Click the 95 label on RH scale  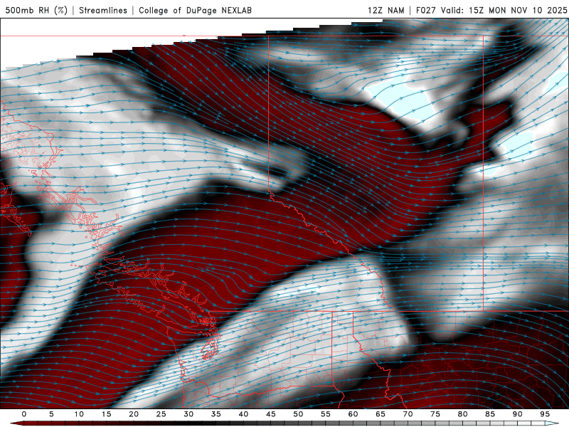tap(545, 414)
